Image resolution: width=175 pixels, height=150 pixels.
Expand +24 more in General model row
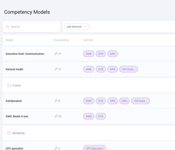pyautogui.click(x=129, y=69)
